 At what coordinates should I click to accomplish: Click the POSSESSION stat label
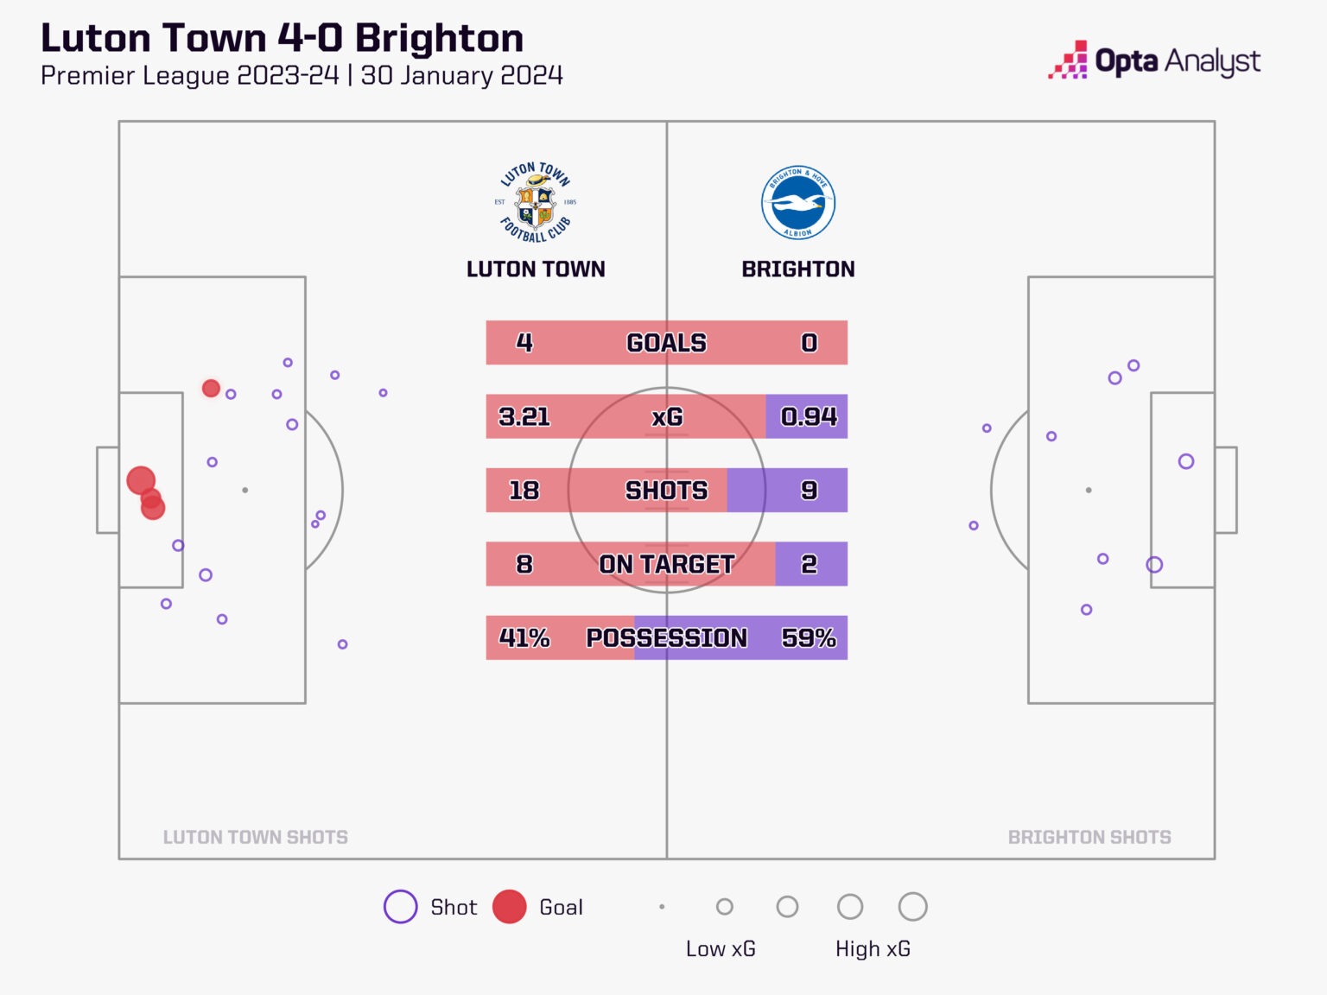(x=666, y=638)
